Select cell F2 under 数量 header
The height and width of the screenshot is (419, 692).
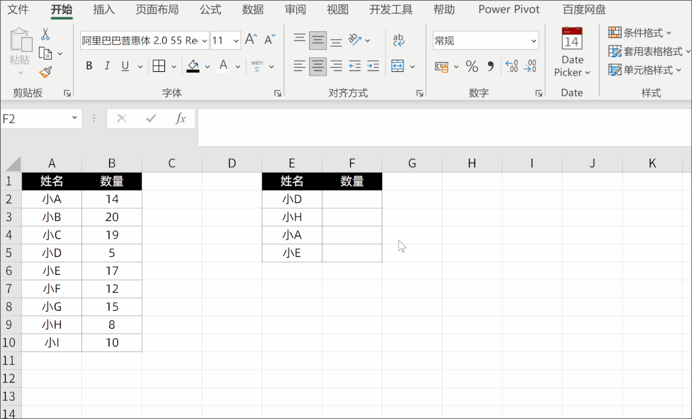tap(352, 199)
